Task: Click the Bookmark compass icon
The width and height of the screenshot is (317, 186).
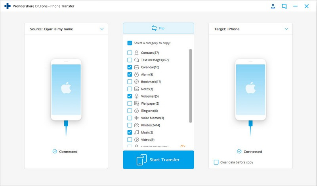Action: pos(136,82)
